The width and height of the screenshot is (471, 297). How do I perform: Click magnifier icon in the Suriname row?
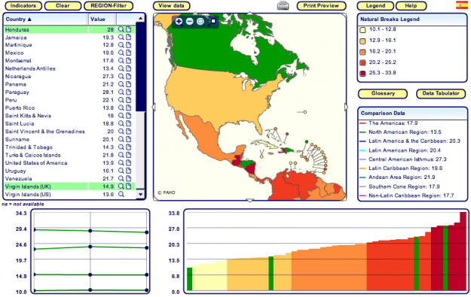tap(121, 139)
